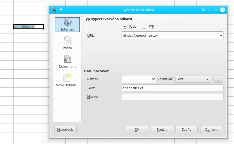234x144 pixels.
Task: Select the Internet hyperlink type
Action: [x=67, y=24]
